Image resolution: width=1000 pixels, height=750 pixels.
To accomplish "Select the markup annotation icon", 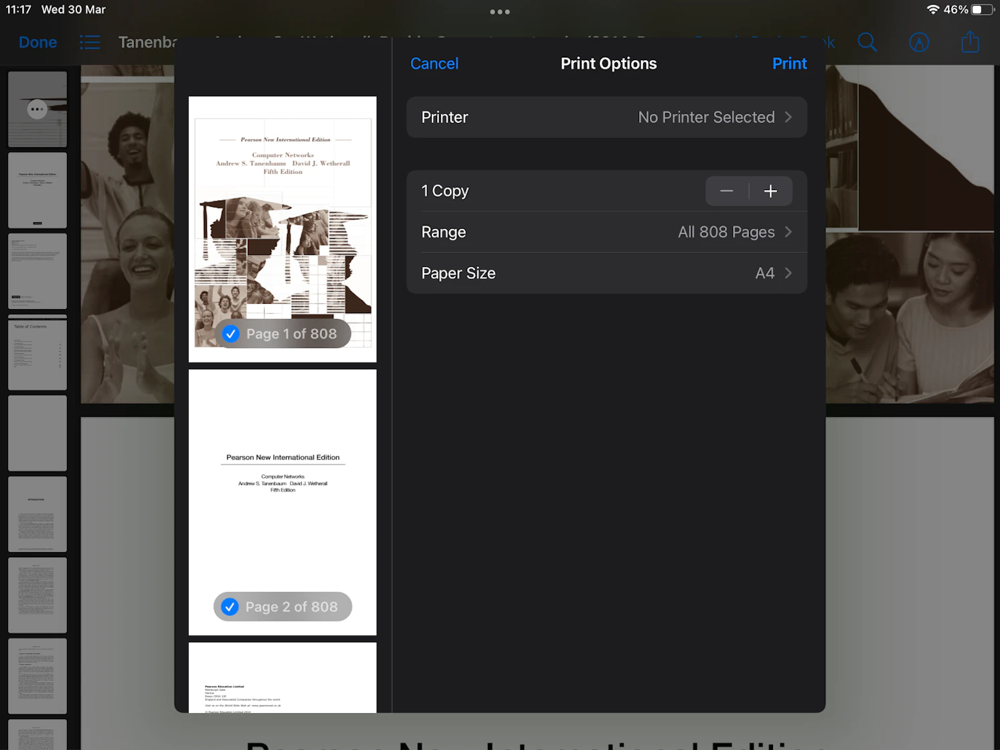I will click(918, 41).
